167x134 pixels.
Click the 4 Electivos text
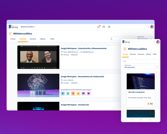74,55
